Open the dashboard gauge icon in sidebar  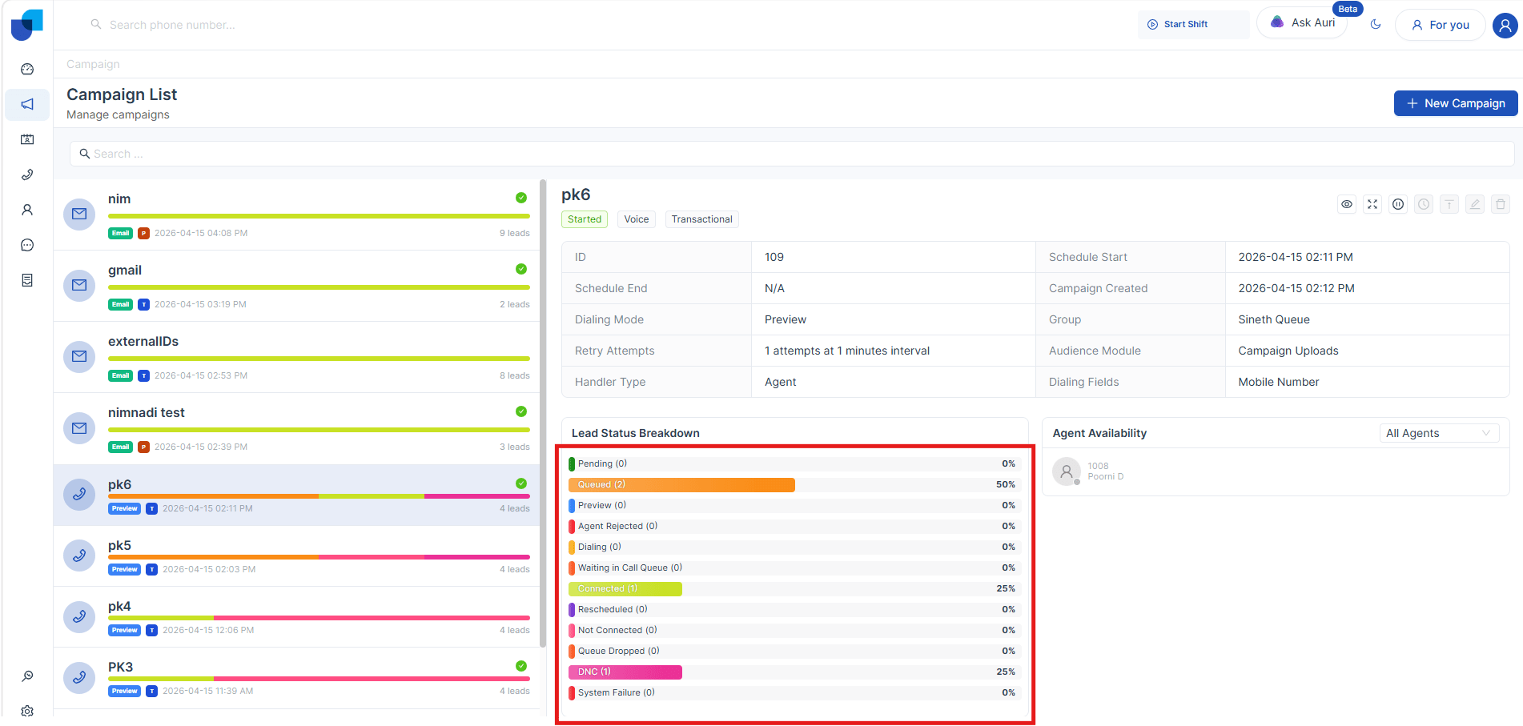tap(27, 69)
